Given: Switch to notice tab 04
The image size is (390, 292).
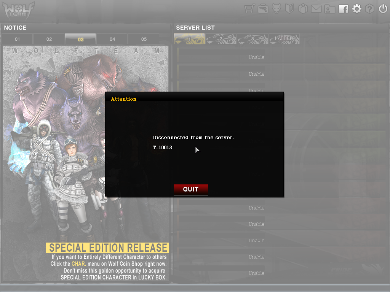Looking at the screenshot, I should click(x=112, y=39).
